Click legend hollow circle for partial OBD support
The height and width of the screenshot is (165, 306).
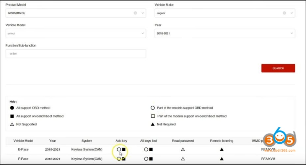153,108
